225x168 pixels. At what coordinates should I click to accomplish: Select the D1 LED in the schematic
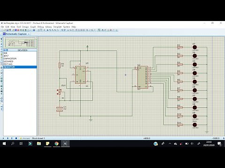[x=195, y=47]
